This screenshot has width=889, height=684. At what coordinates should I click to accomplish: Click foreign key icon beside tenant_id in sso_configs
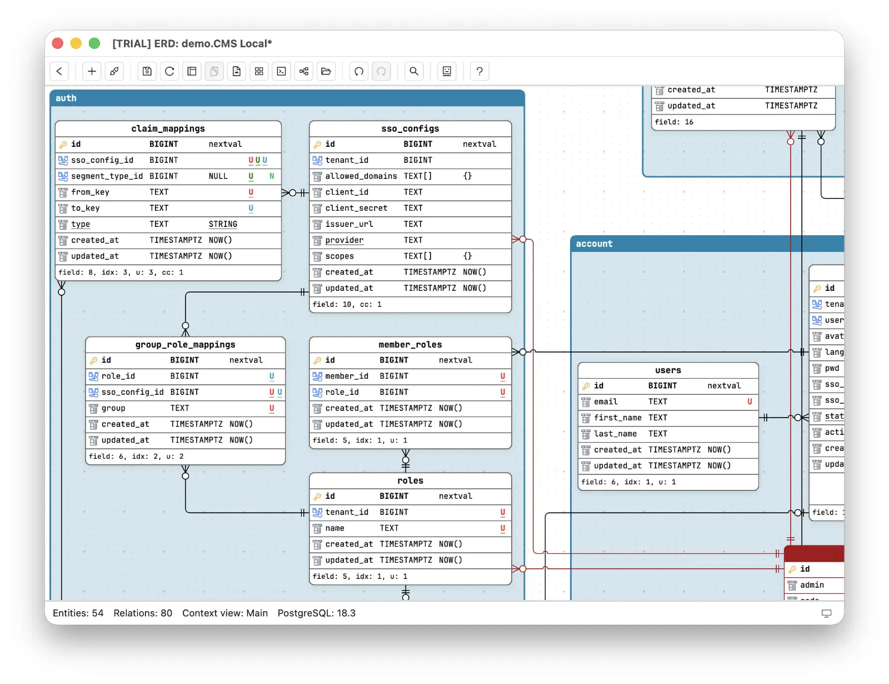point(317,160)
